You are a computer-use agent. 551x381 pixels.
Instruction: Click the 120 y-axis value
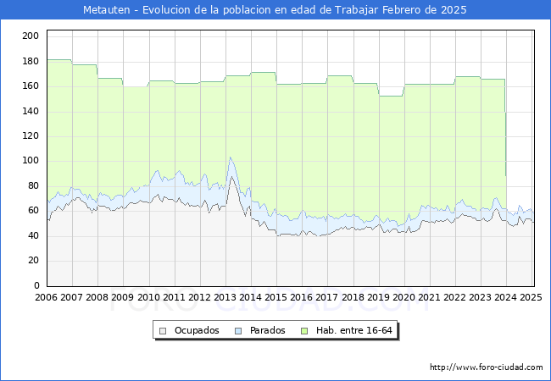(x=31, y=136)
